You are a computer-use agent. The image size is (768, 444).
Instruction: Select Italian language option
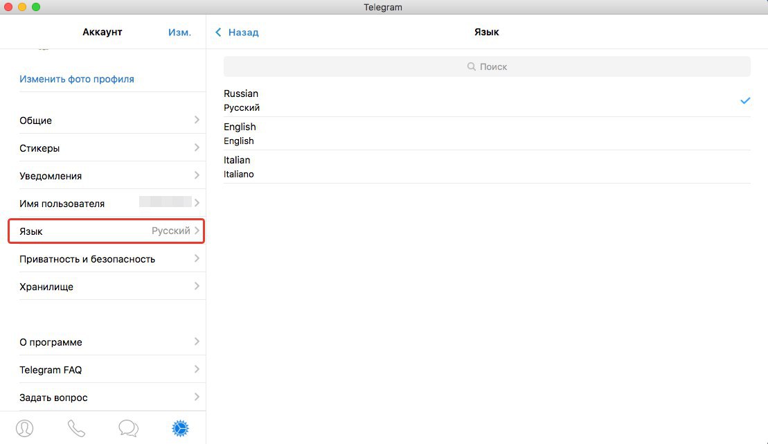click(x=487, y=167)
